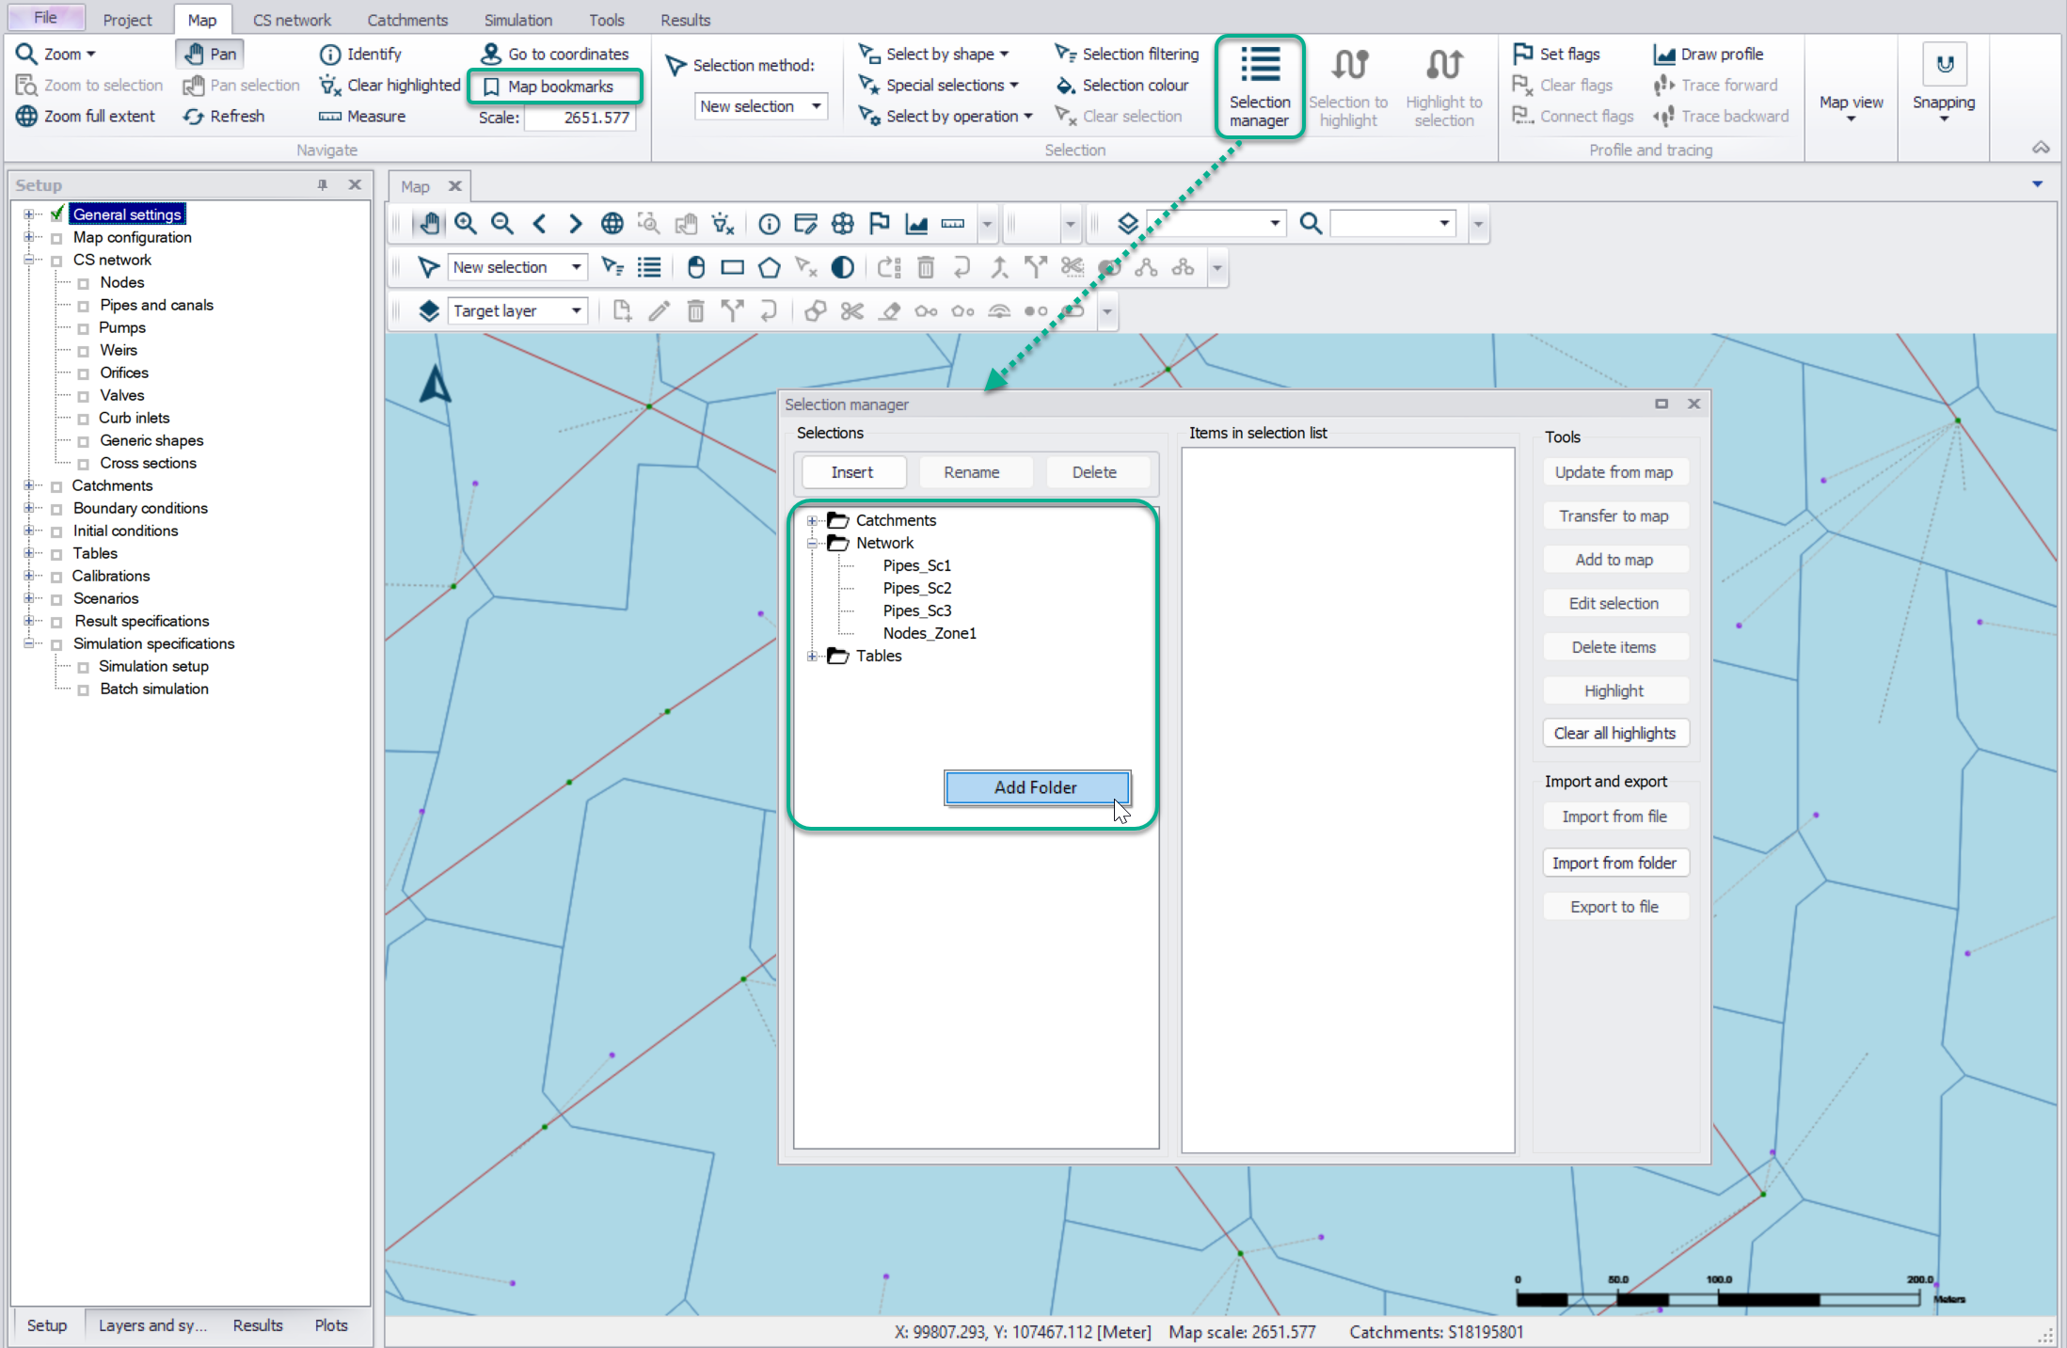The image size is (2067, 1348).
Task: Click Selection filtering in ribbon
Action: pos(1127,55)
